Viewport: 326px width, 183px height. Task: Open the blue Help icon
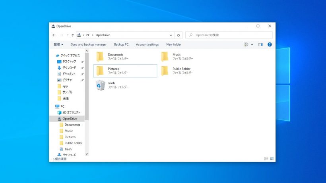(270, 44)
